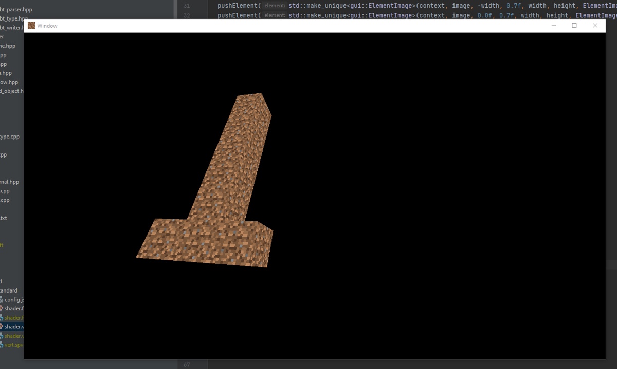Select the file ending in rnal.hpp
617x369 pixels.
click(x=9, y=182)
